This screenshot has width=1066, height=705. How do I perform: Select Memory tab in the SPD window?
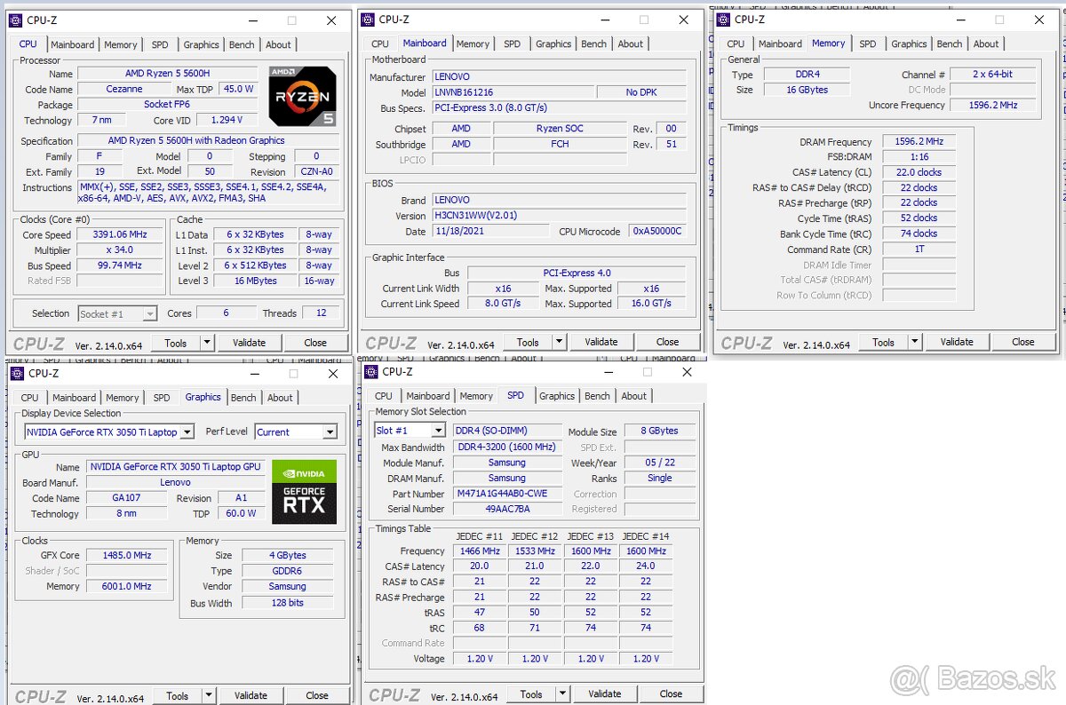(476, 396)
